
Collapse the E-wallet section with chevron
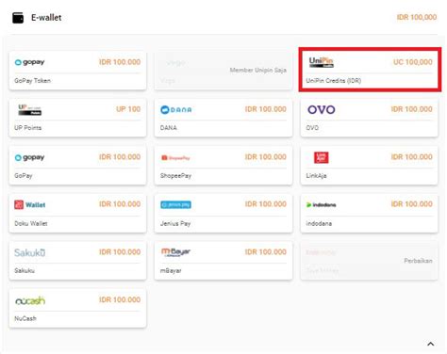click(431, 344)
